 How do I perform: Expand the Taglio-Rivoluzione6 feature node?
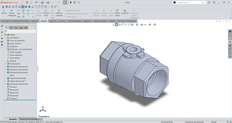pos(5,78)
